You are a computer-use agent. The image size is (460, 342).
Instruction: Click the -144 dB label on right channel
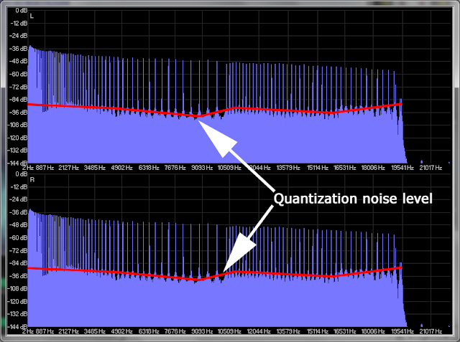pyautogui.click(x=17, y=326)
